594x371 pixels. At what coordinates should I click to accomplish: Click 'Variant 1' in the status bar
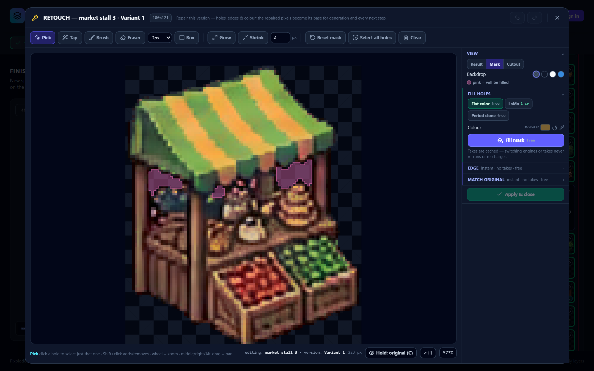(334, 353)
